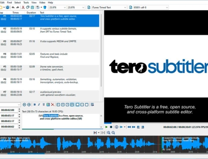Viewport: 208px width, 159px height.
Task: Click the play selection icon
Action: [121, 127]
